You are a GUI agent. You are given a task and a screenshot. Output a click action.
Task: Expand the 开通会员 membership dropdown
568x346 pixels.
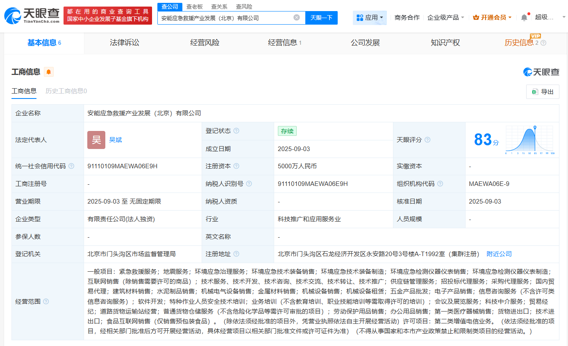[x=492, y=18]
